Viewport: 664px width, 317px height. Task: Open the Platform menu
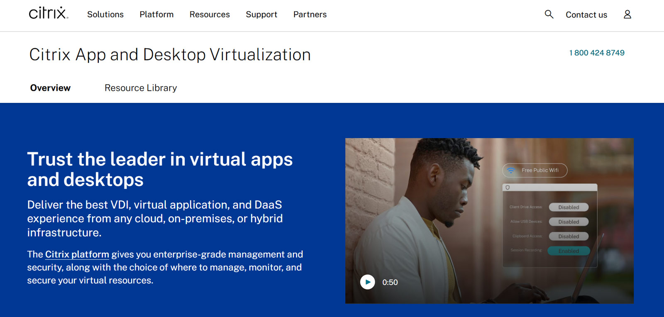pos(156,15)
